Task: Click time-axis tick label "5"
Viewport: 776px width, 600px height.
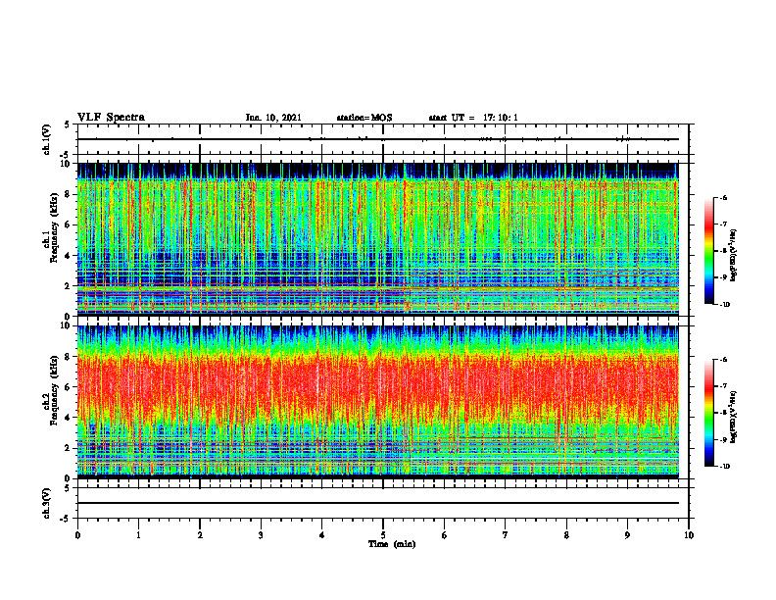Action: point(383,535)
